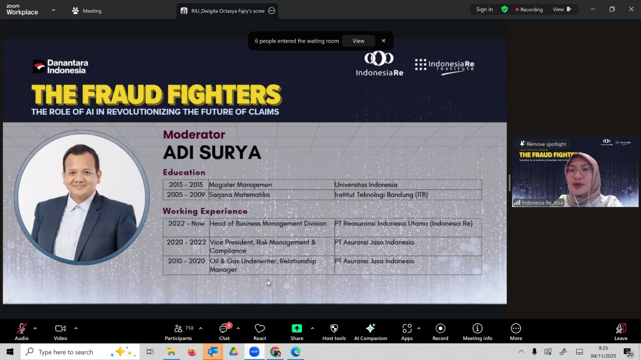The width and height of the screenshot is (641, 360).
Task: Switch to the Meeting tab
Action: tap(87, 11)
